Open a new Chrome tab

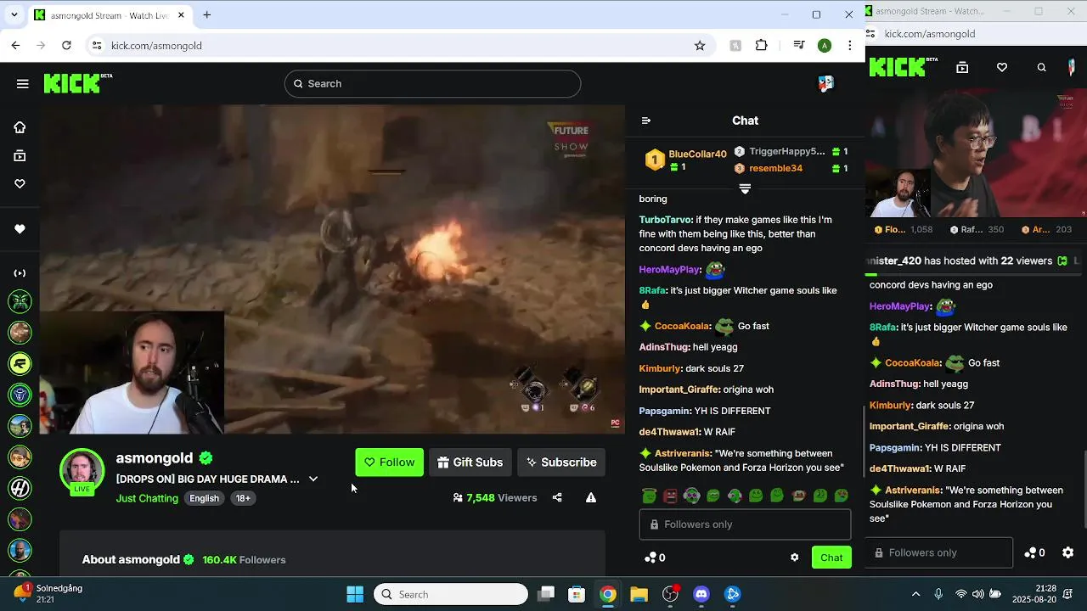206,14
